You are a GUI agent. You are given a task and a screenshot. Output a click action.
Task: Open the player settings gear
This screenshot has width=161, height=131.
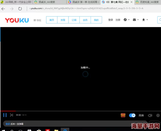pyautogui.click(x=158, y=115)
